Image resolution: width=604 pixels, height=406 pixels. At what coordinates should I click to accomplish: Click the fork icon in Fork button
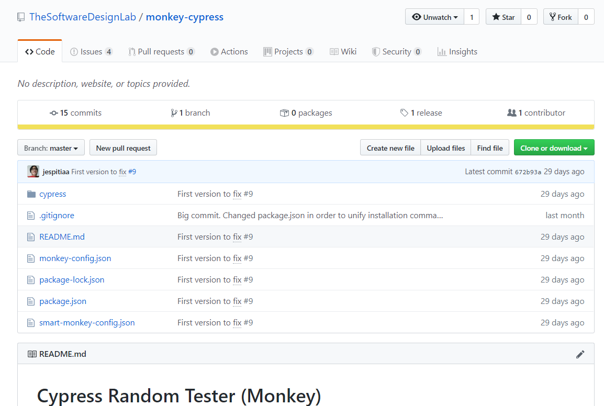(x=553, y=17)
